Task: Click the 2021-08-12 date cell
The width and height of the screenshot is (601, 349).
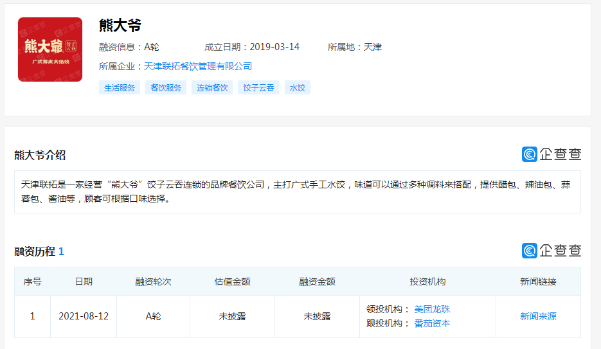Action: click(x=84, y=316)
